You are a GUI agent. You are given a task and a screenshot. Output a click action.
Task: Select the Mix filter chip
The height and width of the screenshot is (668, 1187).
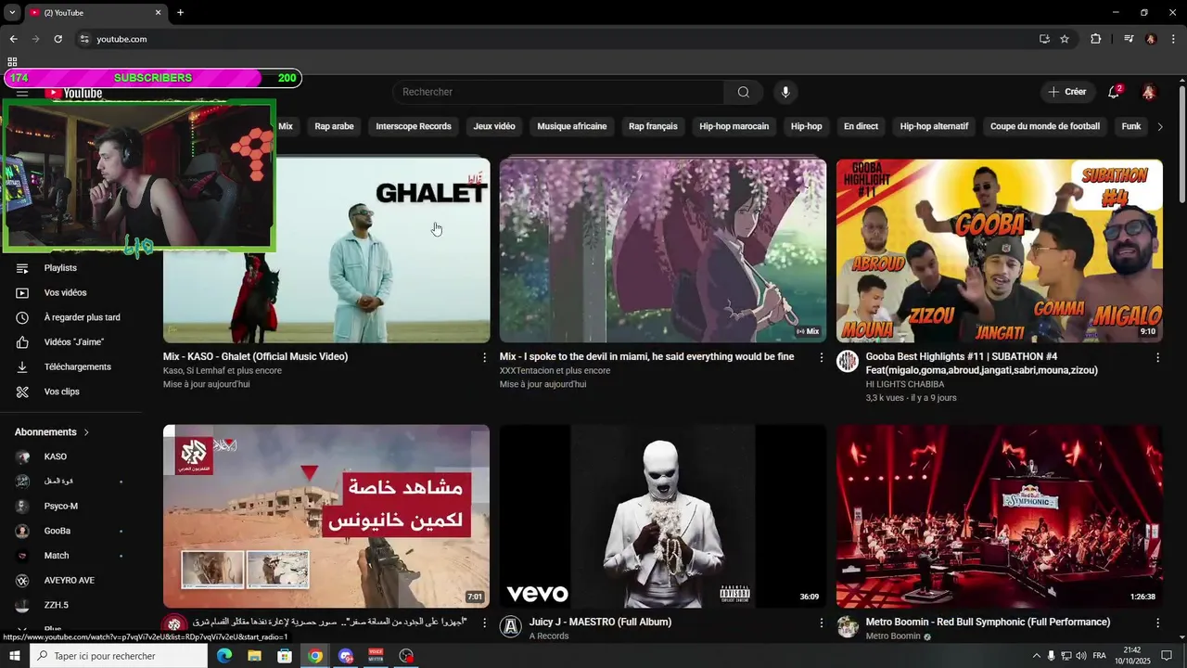(286, 126)
